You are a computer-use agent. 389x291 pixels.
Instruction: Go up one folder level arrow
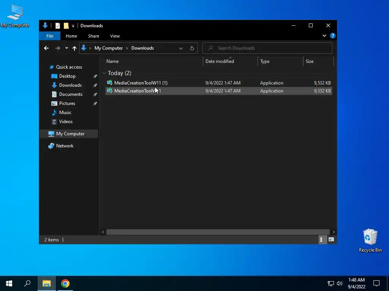pos(74,48)
